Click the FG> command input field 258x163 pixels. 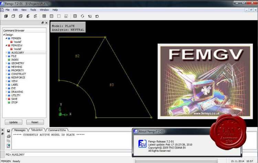coord(69,155)
